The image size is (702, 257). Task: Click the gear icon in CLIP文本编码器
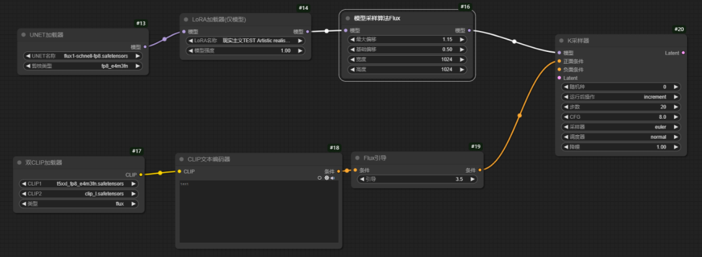(326, 177)
